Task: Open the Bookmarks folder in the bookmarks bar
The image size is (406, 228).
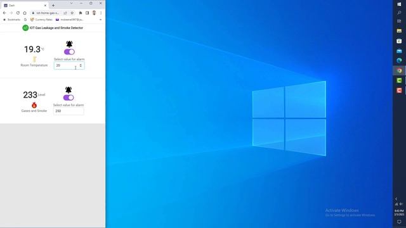Action: point(11,20)
